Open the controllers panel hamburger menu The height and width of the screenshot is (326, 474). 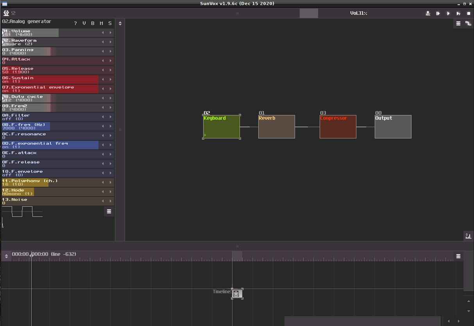pyautogui.click(x=109, y=211)
